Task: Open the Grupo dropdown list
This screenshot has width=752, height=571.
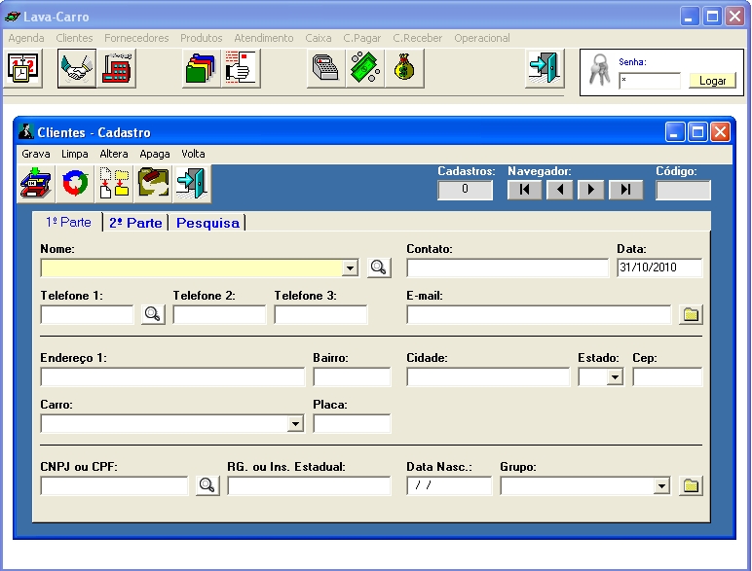Action: pyautogui.click(x=662, y=486)
